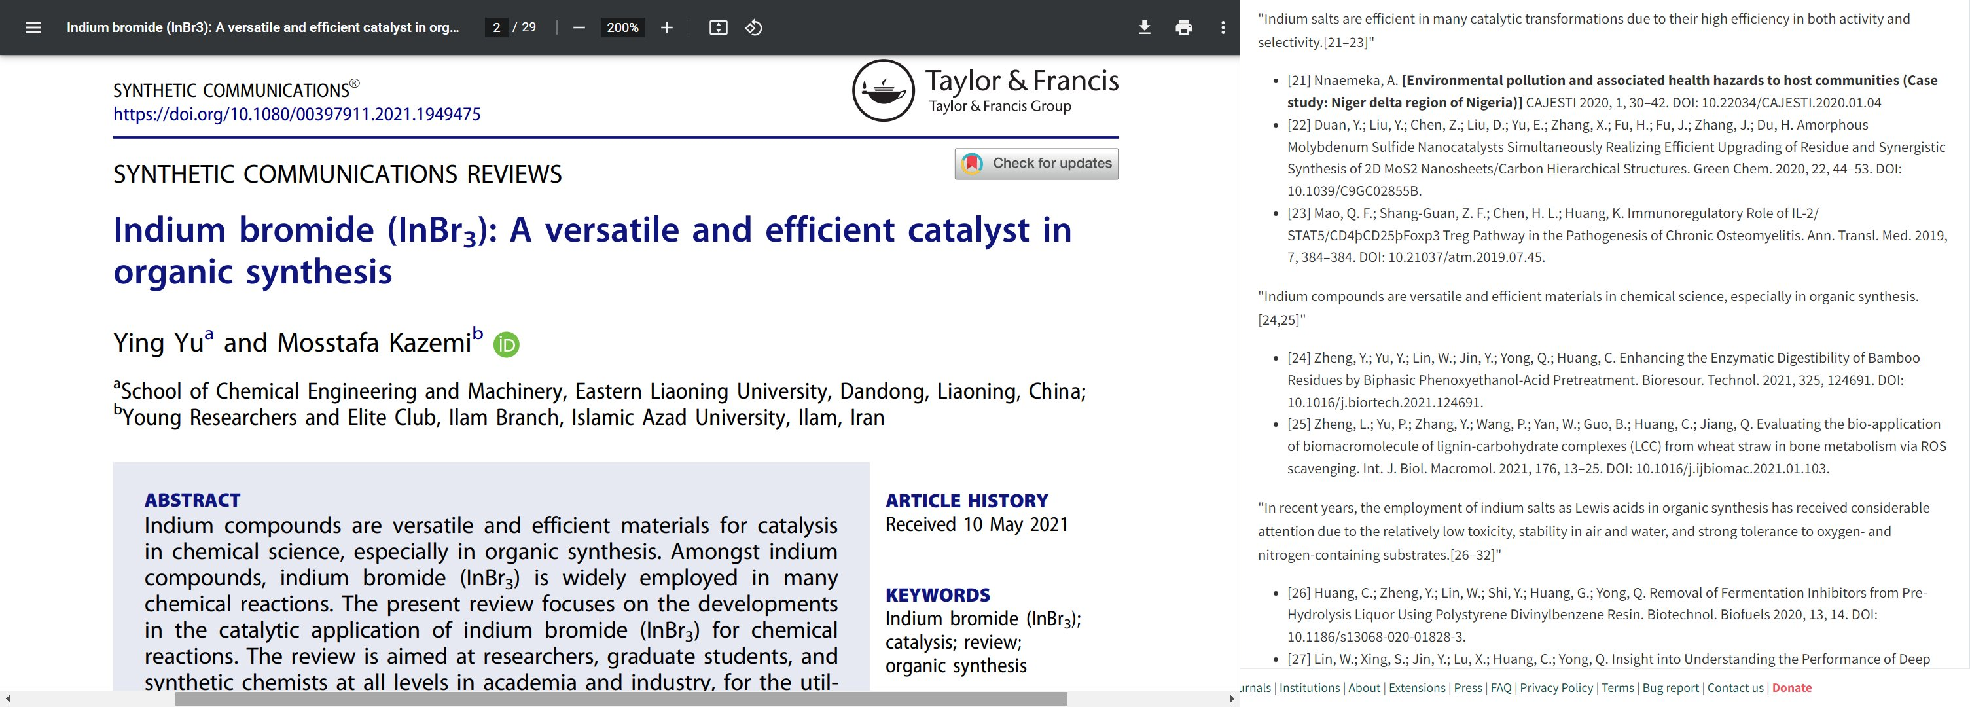The width and height of the screenshot is (1970, 707).
Task: Open the PDF sidebar hamburger menu
Action: (33, 27)
